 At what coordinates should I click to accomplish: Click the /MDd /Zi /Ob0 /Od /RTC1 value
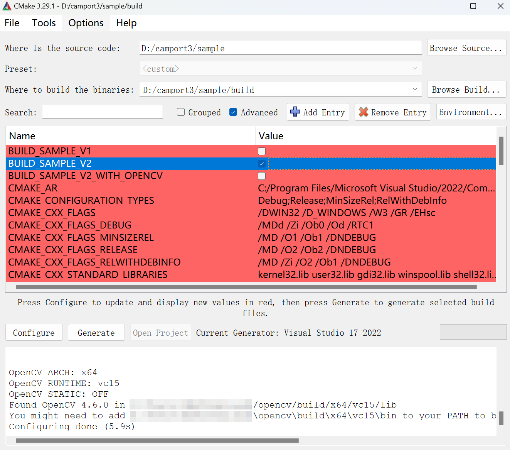[316, 225]
